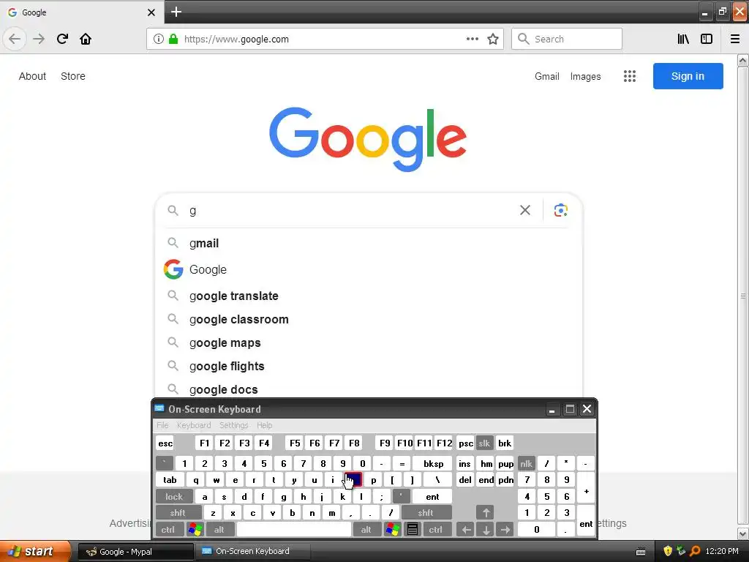Toggle the left ctrl key

(168, 530)
